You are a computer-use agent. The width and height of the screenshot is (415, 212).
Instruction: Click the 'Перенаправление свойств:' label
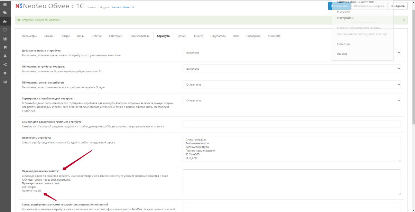[40, 171]
